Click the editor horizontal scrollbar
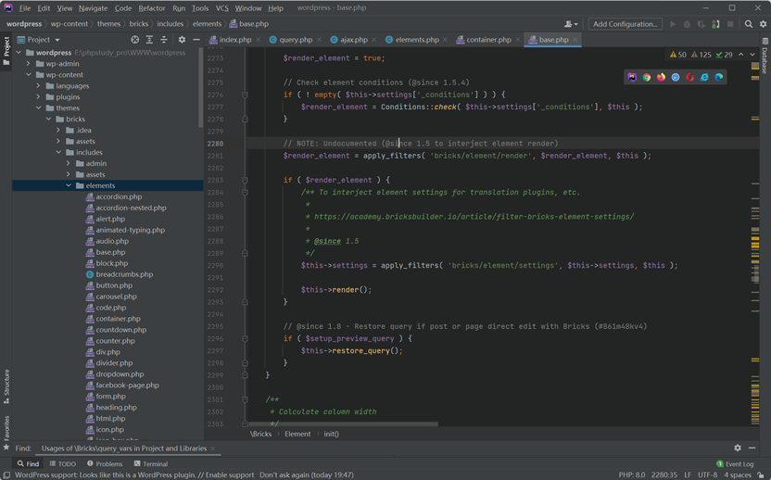 (x=343, y=423)
